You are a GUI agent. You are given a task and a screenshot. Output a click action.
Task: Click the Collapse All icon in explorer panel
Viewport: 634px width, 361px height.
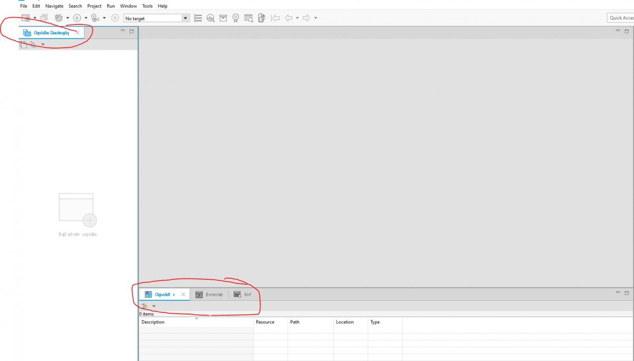(x=23, y=44)
